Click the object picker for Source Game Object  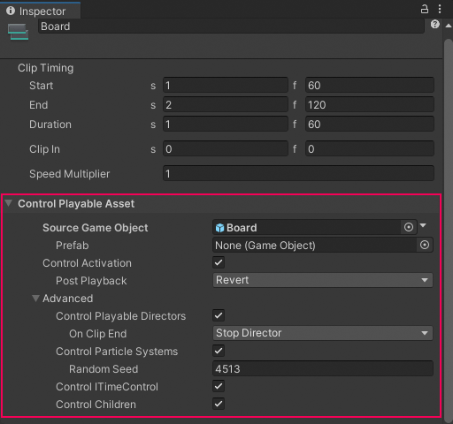[409, 227]
